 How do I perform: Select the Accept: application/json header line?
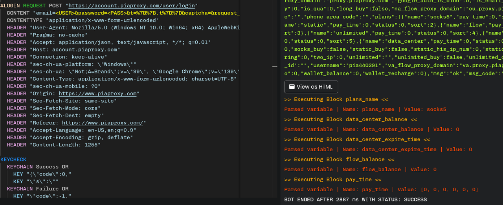(x=109, y=42)
